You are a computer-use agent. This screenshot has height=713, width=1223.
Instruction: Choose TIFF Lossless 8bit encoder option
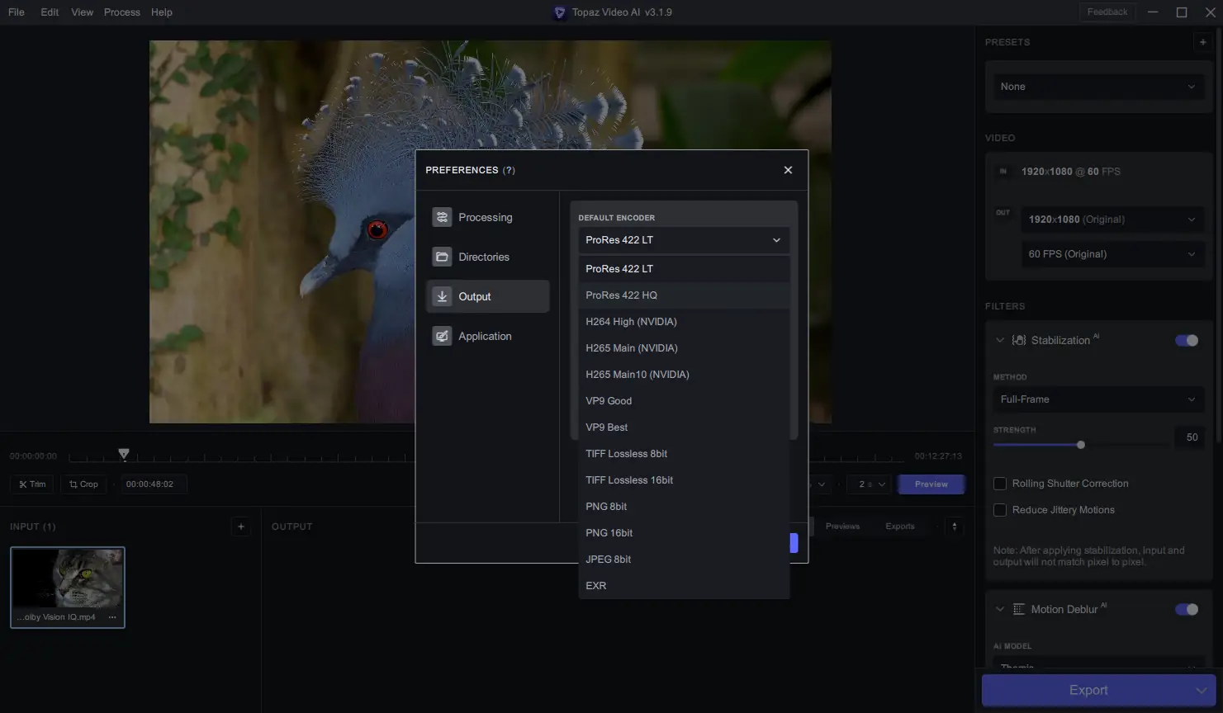click(684, 454)
